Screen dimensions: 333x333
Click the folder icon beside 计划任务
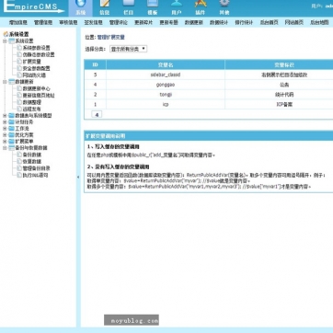[x=12, y=122]
